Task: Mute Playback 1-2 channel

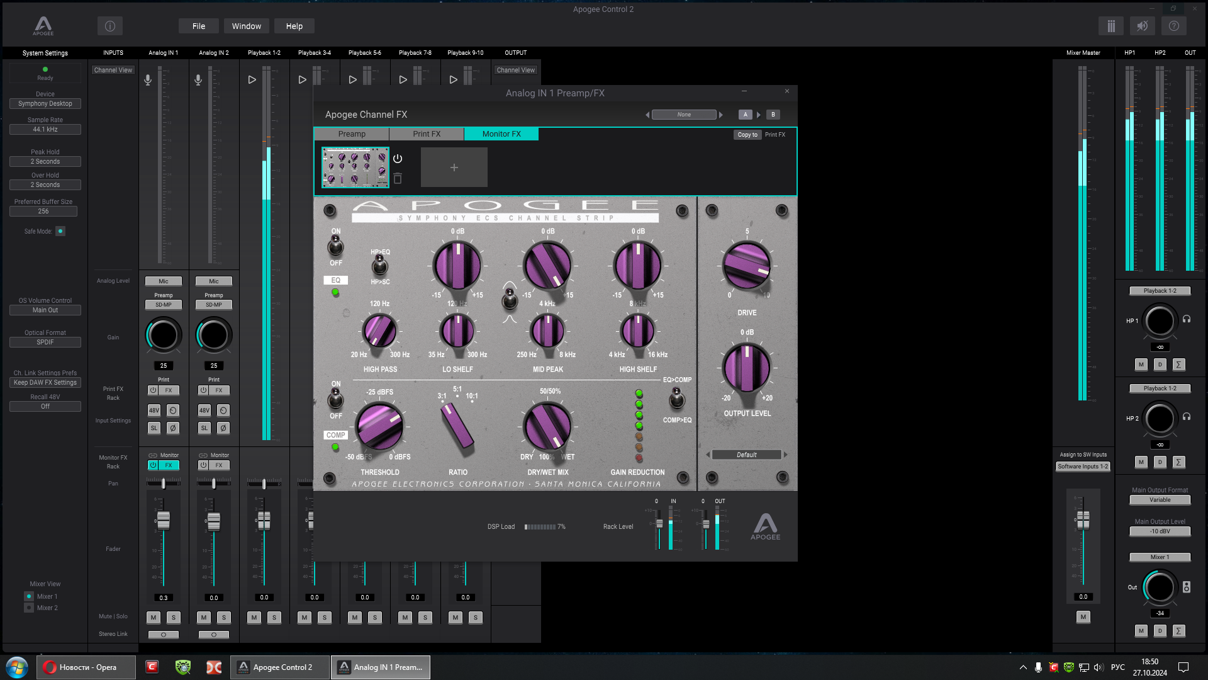Action: pyautogui.click(x=254, y=618)
